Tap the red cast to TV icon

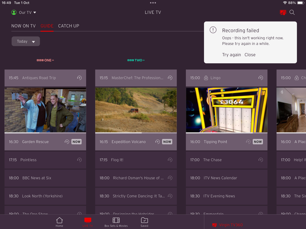[283, 13]
